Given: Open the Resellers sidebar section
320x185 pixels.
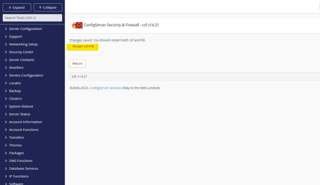Looking at the screenshot, I should coord(16,67).
